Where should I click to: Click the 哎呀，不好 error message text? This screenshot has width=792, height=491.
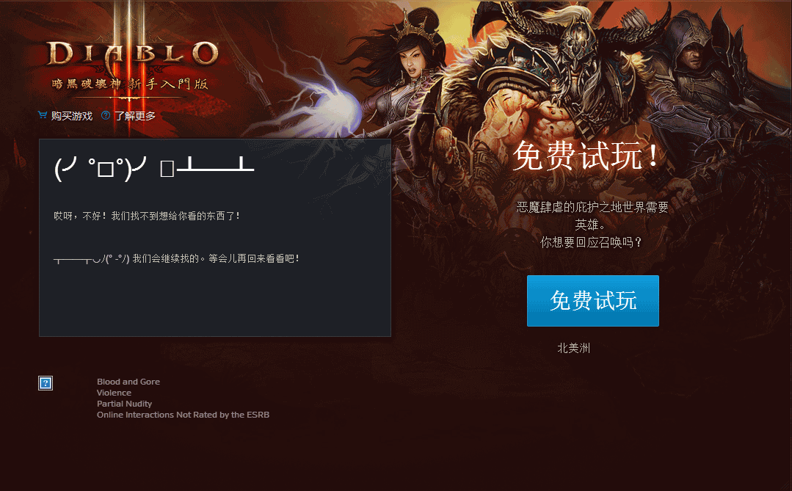147,216
